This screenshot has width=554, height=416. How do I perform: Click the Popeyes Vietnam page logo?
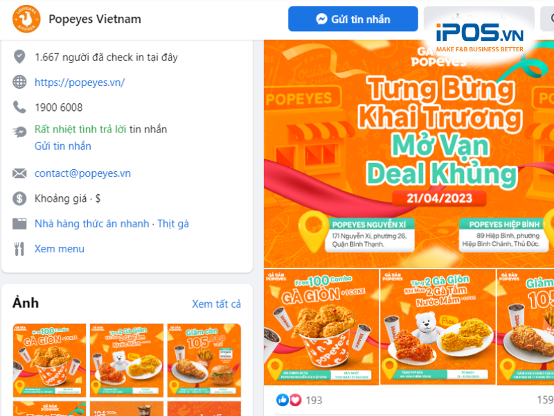click(x=26, y=19)
